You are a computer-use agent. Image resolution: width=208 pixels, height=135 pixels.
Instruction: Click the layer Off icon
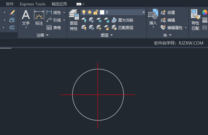coord(84,20)
